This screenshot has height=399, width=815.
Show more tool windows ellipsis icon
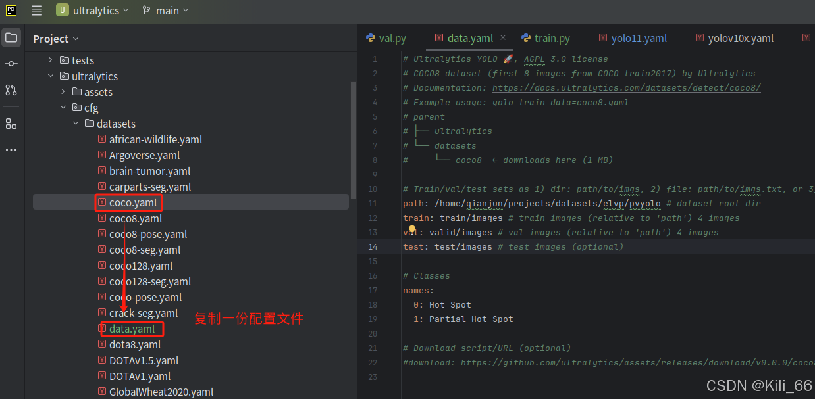click(11, 150)
